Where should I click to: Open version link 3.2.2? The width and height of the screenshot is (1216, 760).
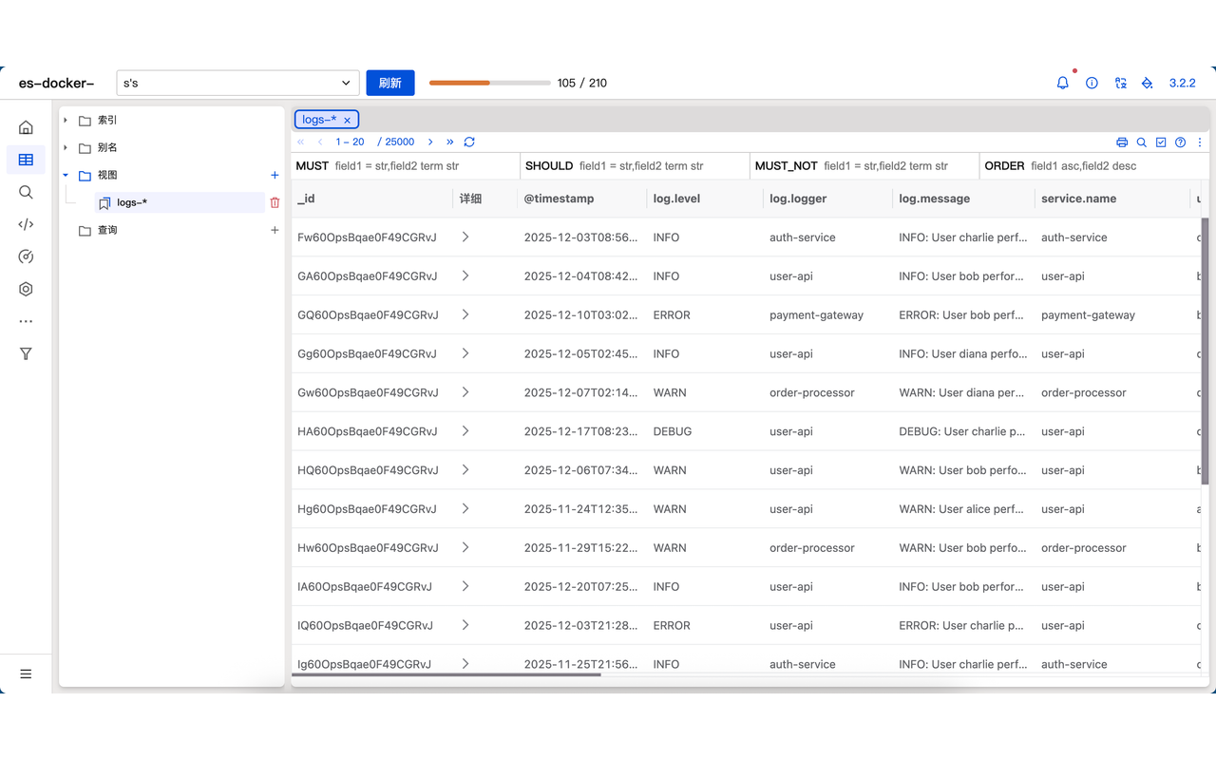tap(1182, 83)
